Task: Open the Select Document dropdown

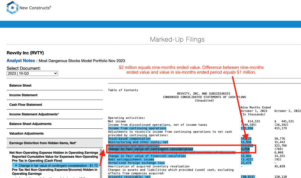Action: click(32, 73)
